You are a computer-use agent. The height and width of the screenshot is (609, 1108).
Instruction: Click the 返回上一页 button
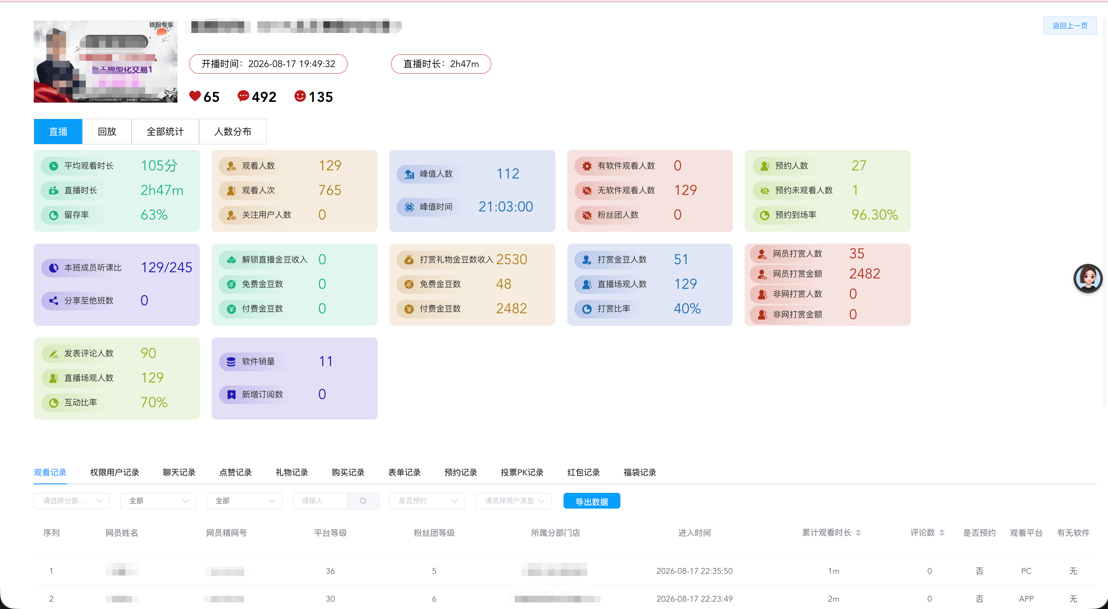(1070, 26)
